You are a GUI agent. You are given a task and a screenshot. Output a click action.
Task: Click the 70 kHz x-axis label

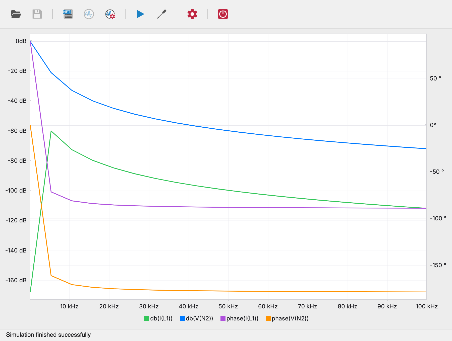tap(307, 306)
